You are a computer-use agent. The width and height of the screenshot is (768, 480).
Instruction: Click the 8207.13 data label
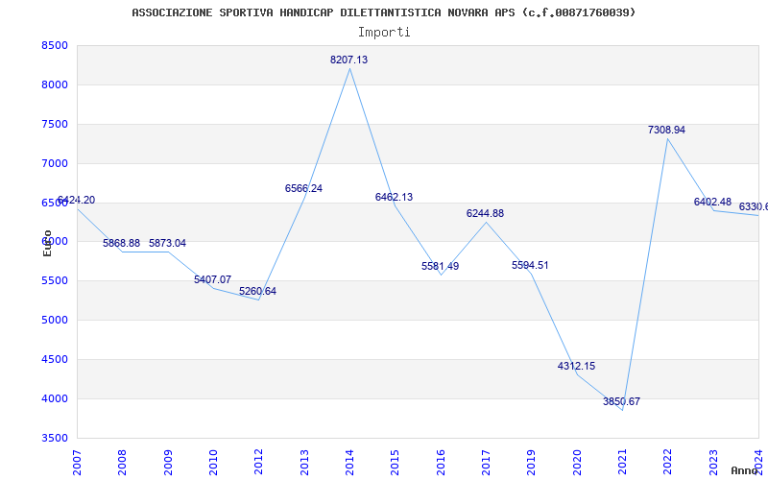coord(348,60)
